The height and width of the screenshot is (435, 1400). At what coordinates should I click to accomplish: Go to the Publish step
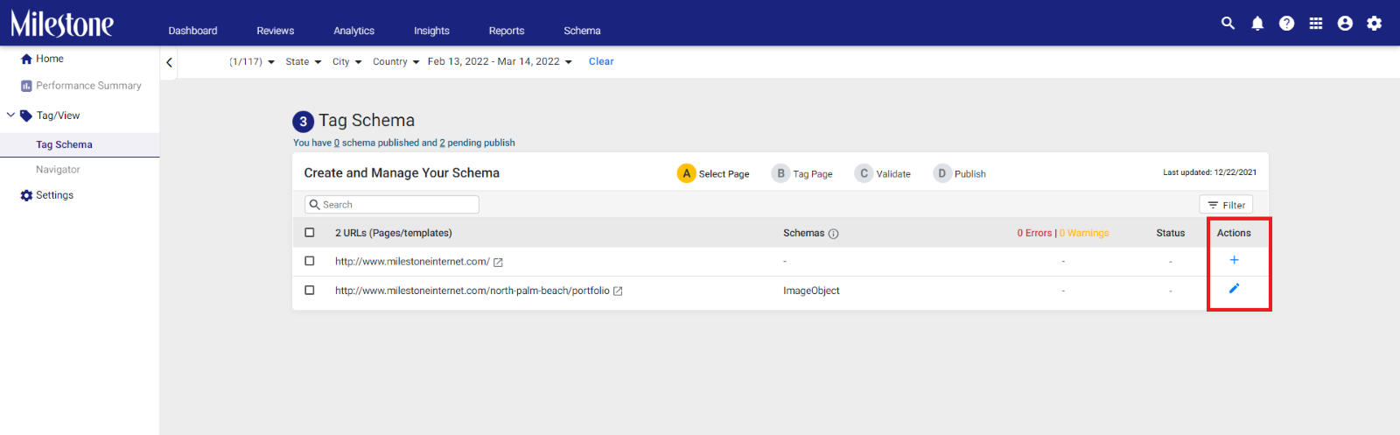click(969, 174)
